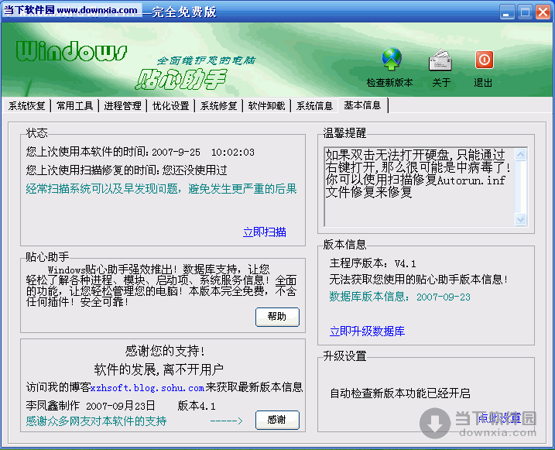Image resolution: width=555 pixels, height=450 pixels.
Task: Go to the 优化设置 tab
Action: click(x=170, y=106)
